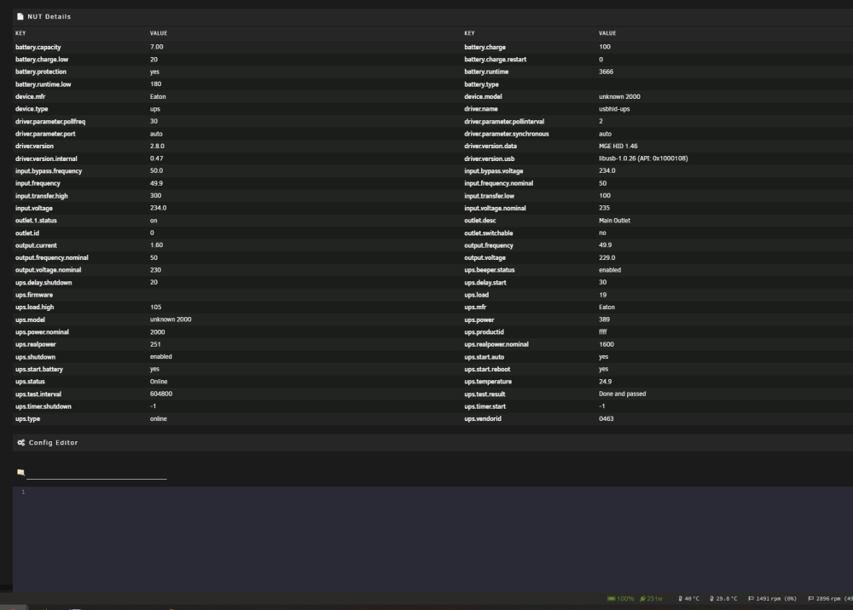Select the ups.timer.shutdown key

[43, 406]
